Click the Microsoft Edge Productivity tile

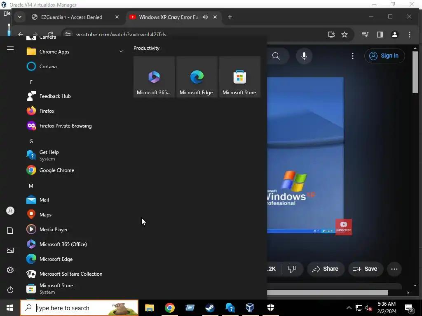(197, 77)
